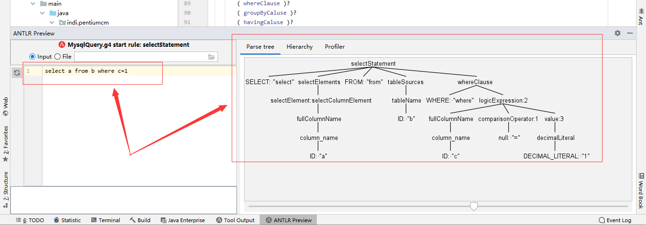646x225 pixels.
Task: Open the Favorites tool window
Action: pyautogui.click(x=6, y=144)
